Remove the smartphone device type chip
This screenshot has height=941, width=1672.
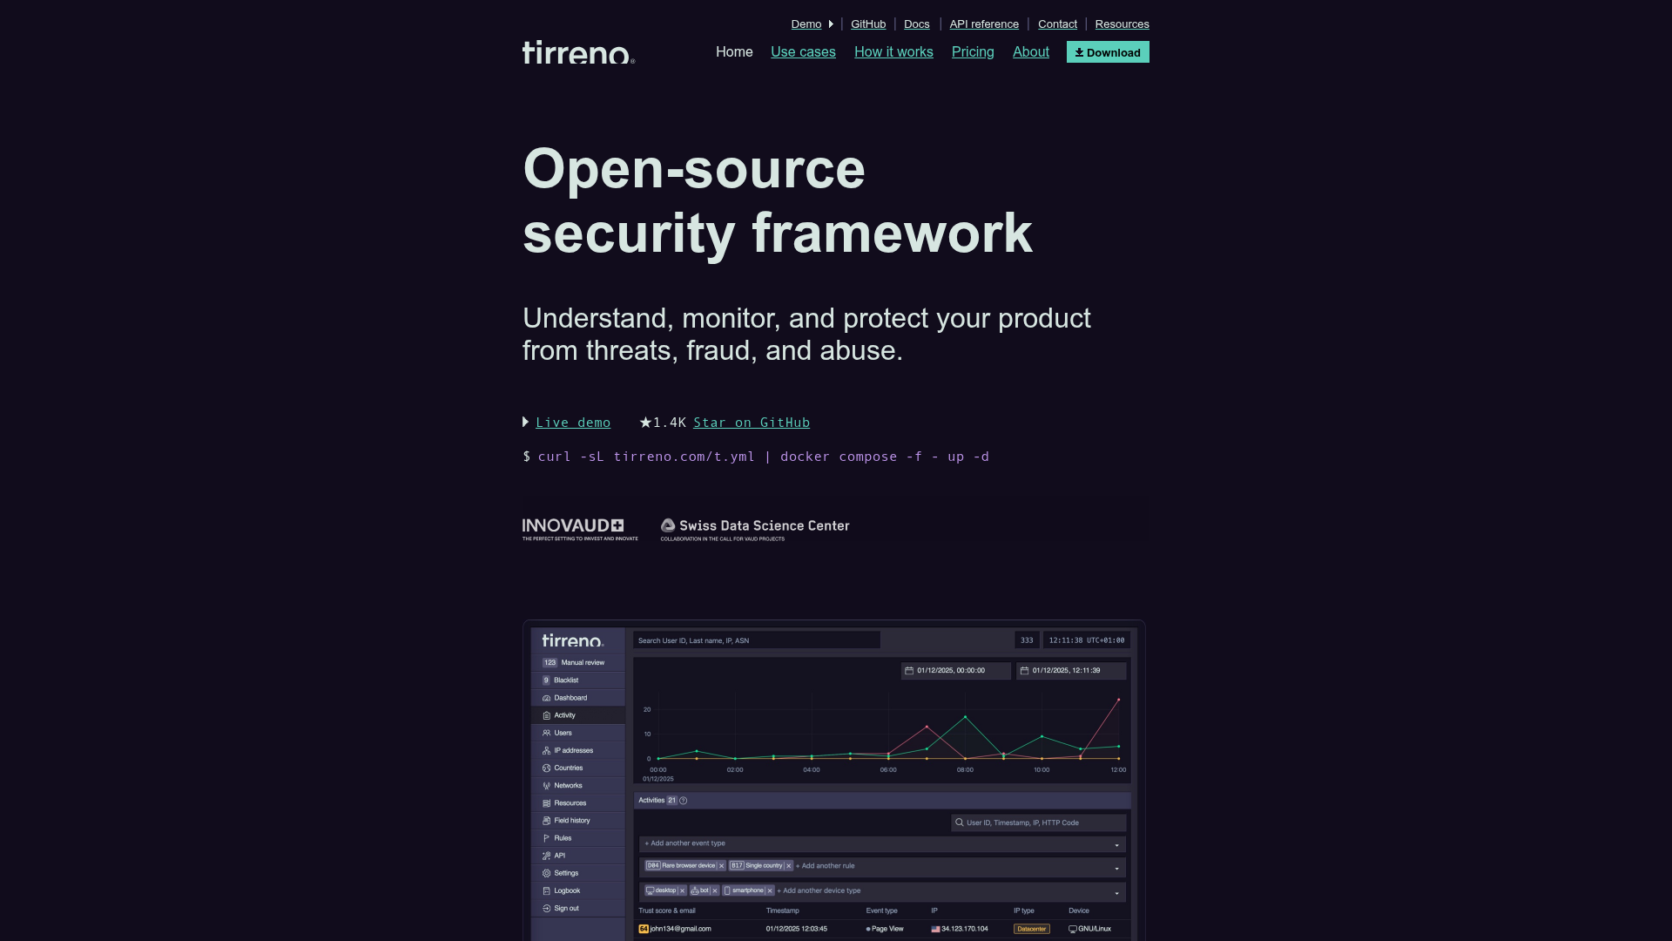[770, 890]
